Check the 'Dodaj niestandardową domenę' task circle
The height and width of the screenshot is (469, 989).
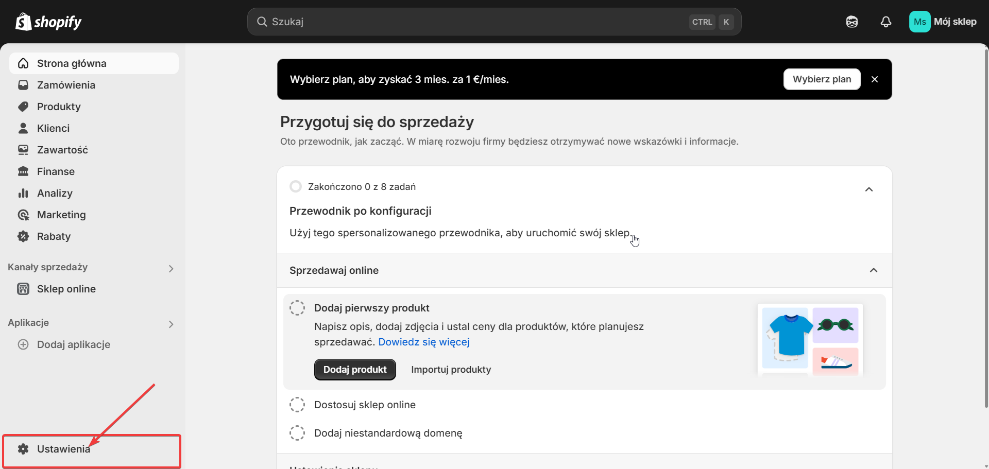pos(297,433)
